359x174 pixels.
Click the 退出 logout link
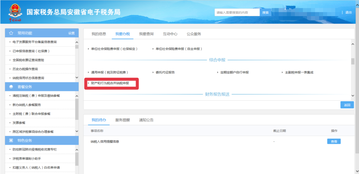coord(348,12)
